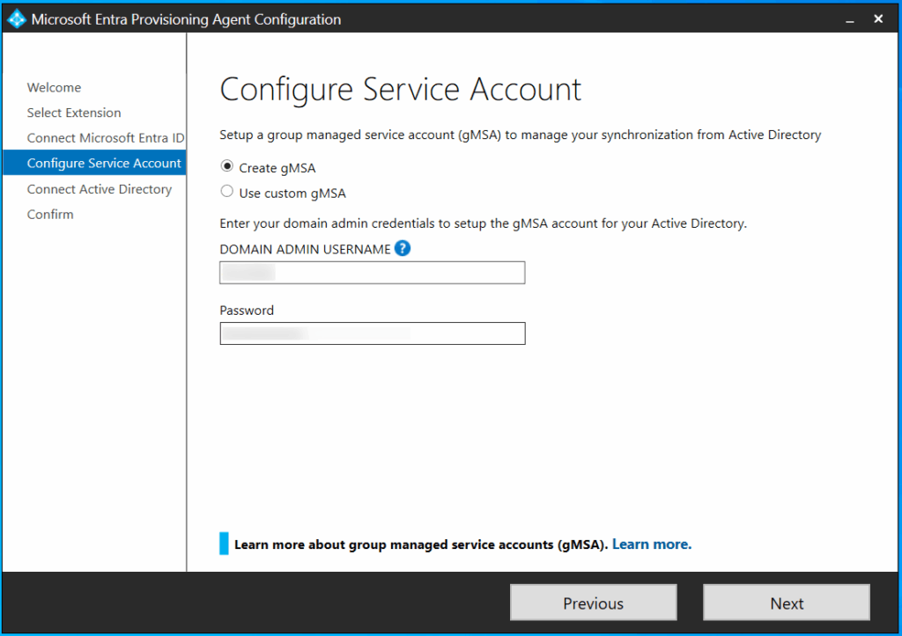This screenshot has height=636, width=902.
Task: Go to the Welcome step in sidebar
Action: (x=54, y=87)
